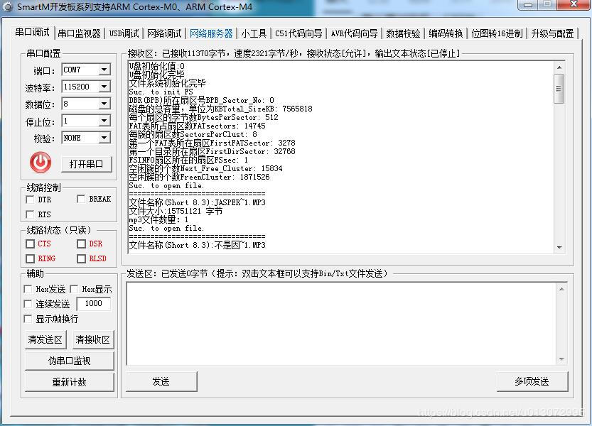This screenshot has height=426, width=592.
Task: Open the 小工具 tab
Action: tap(254, 33)
